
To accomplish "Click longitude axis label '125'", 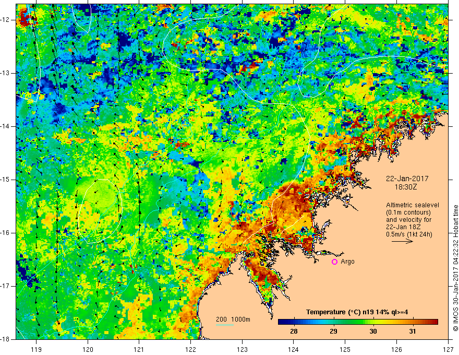I will click(x=345, y=349).
